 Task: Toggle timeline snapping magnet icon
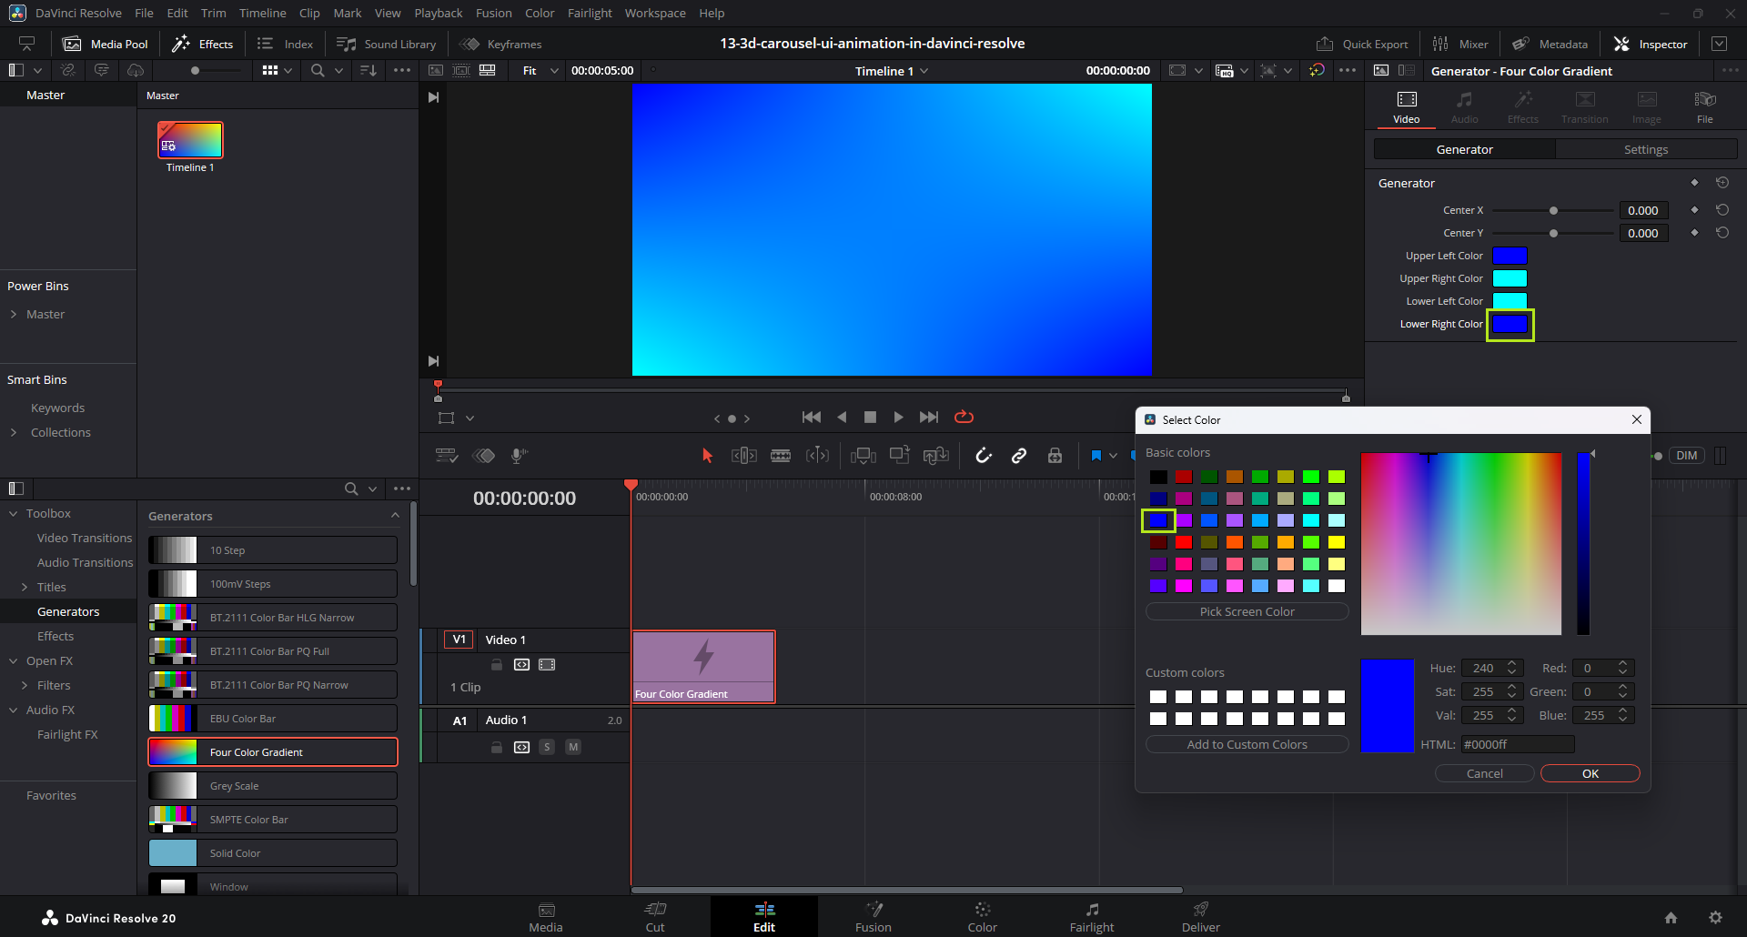click(984, 456)
